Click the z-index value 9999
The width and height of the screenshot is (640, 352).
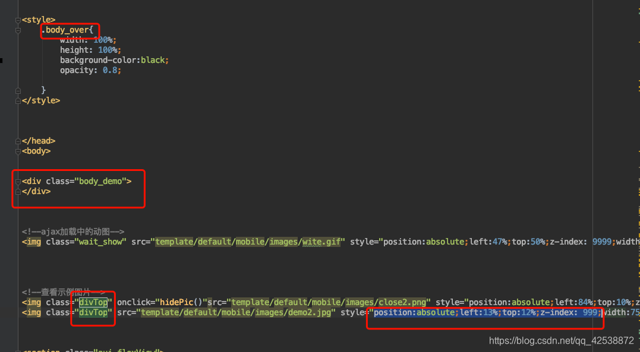602,242
